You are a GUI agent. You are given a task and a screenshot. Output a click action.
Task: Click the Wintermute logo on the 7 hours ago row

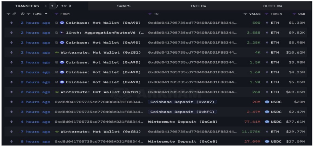pyautogui.click(x=57, y=132)
